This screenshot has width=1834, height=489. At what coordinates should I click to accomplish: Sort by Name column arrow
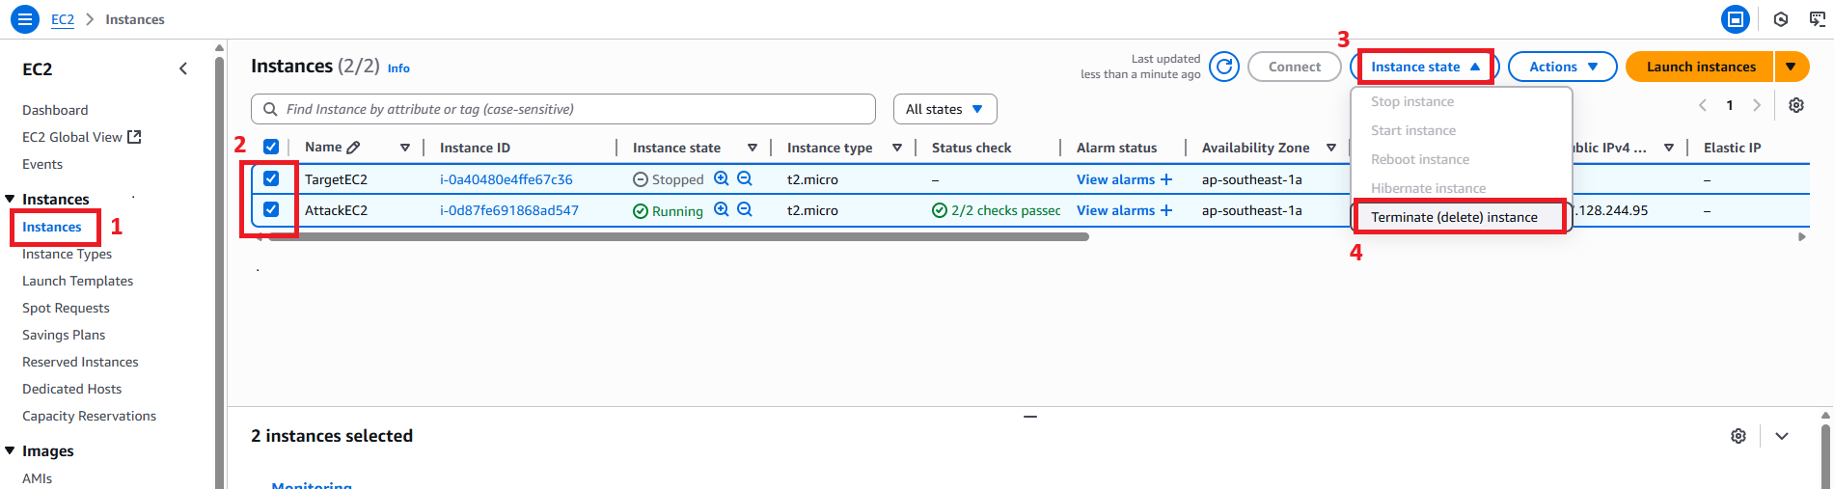(405, 148)
